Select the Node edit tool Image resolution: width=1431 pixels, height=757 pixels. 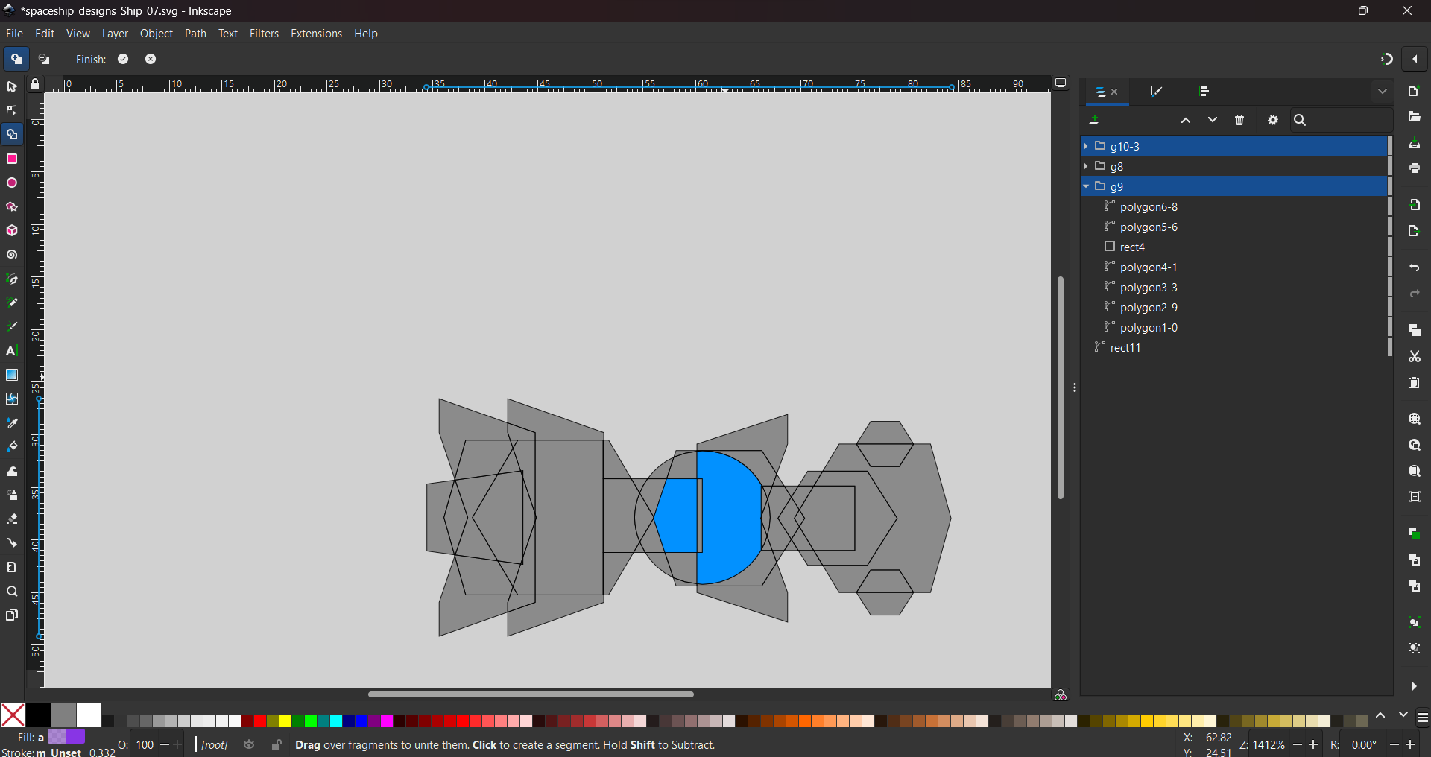tap(12, 111)
